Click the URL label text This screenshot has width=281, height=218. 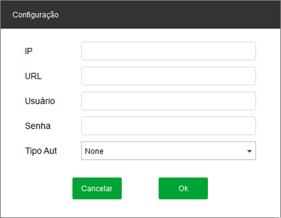pyautogui.click(x=33, y=76)
